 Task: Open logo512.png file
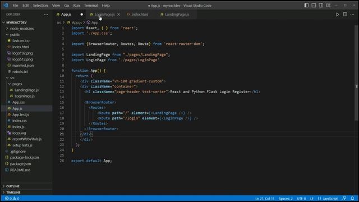click(22, 59)
